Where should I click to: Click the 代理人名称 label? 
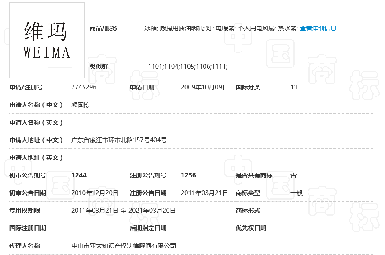pos(25,246)
